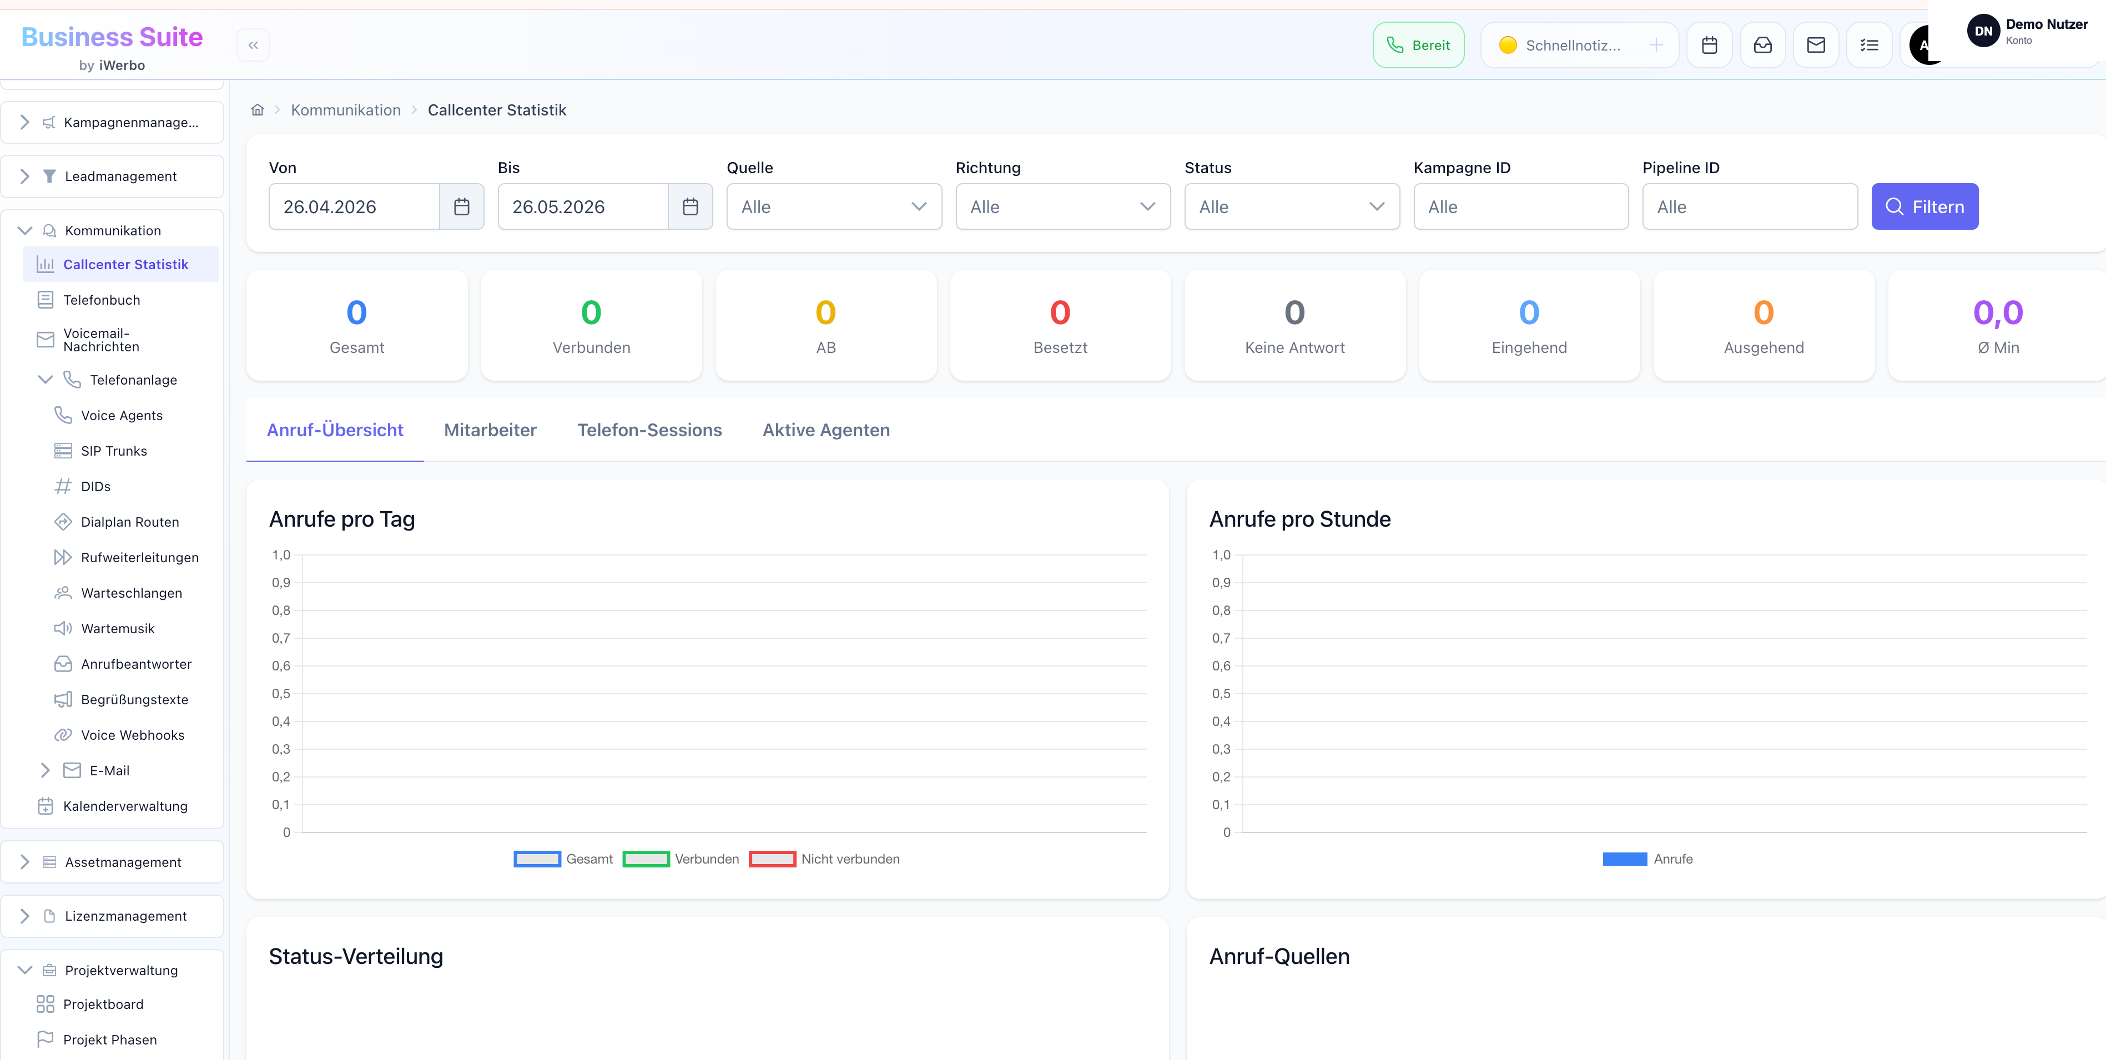The height and width of the screenshot is (1060, 2106).
Task: Click the Pipeline ID input field
Action: click(x=1750, y=207)
